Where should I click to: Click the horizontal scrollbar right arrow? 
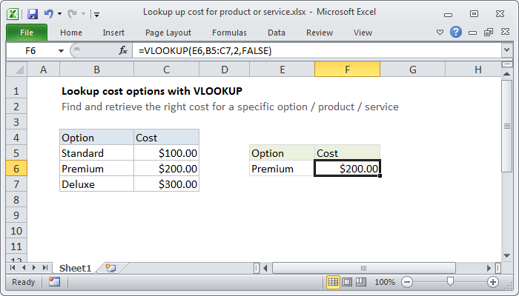[x=489, y=268]
